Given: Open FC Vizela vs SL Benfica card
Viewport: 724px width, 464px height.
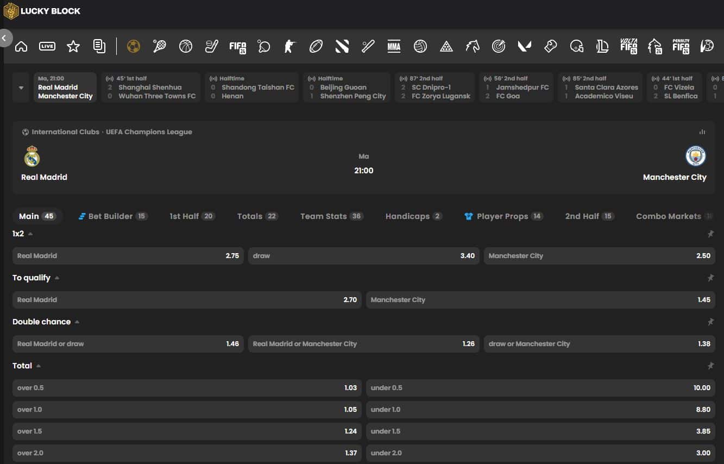Looking at the screenshot, I should pyautogui.click(x=674, y=87).
